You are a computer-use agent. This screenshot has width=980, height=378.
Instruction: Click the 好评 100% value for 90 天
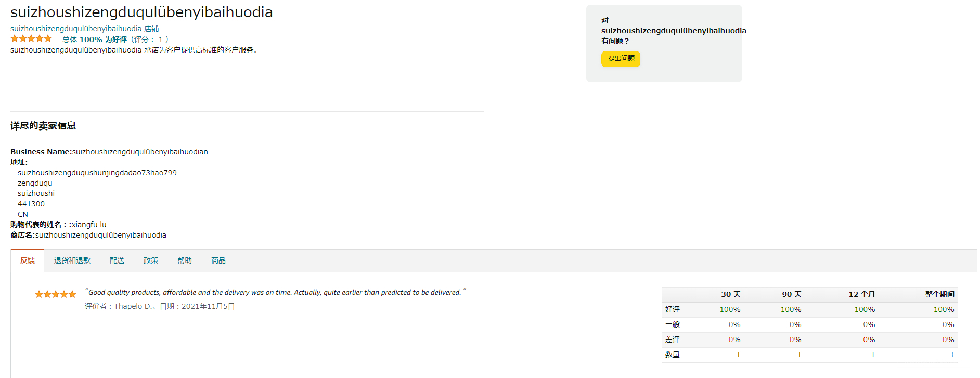pyautogui.click(x=791, y=309)
